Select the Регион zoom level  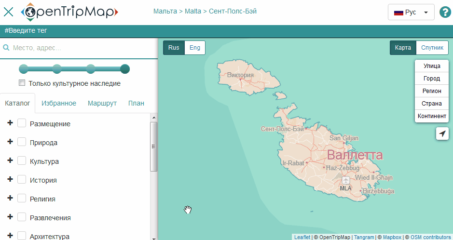point(432,91)
